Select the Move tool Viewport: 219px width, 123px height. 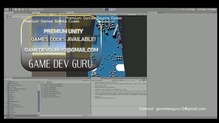10,10
